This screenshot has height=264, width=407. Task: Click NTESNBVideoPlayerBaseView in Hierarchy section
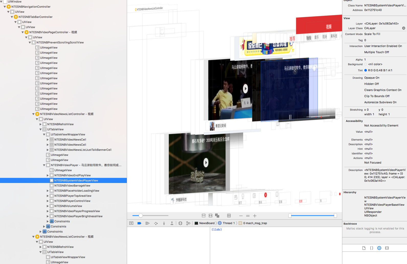tap(384, 205)
